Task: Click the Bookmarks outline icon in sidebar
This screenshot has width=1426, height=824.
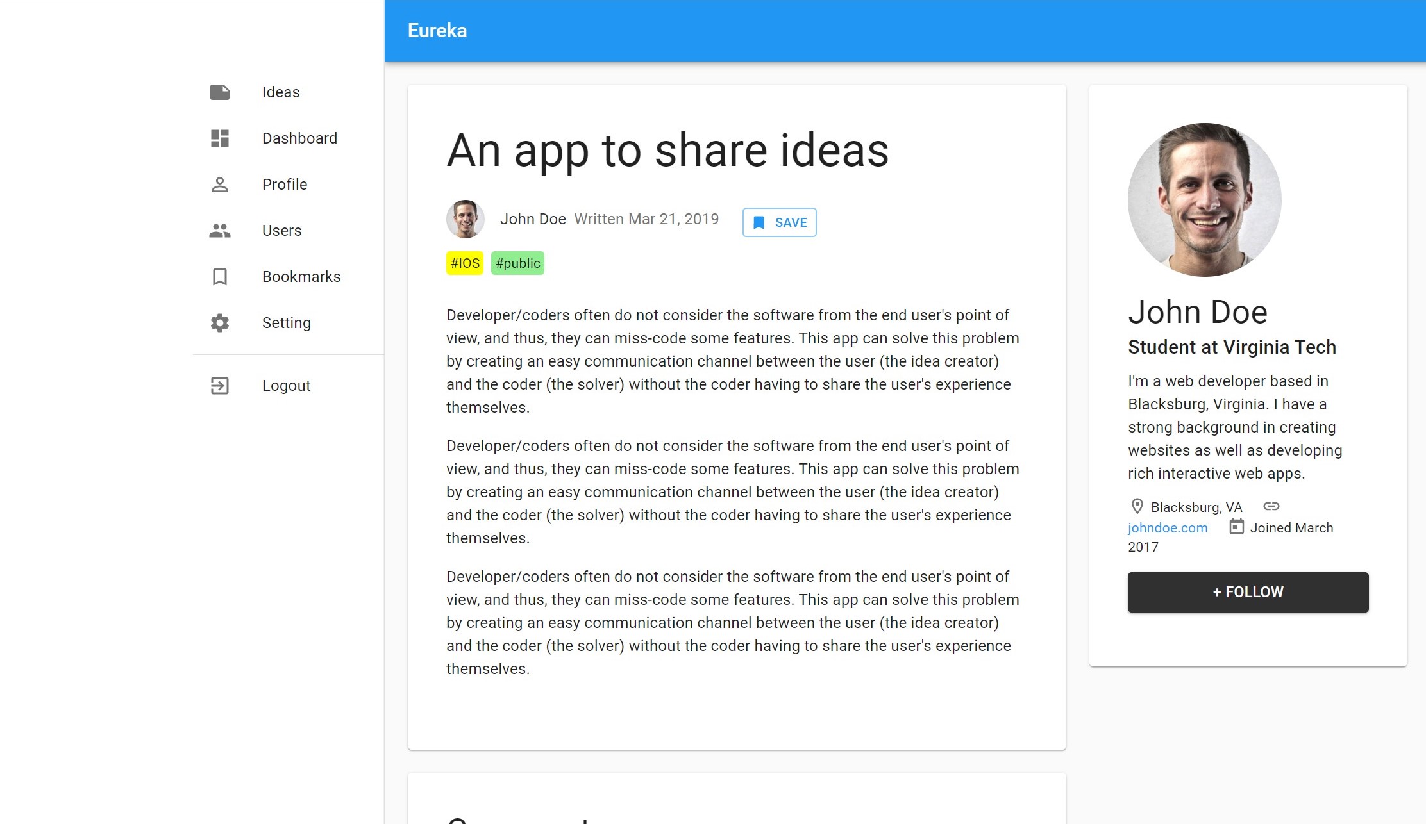Action: tap(219, 277)
